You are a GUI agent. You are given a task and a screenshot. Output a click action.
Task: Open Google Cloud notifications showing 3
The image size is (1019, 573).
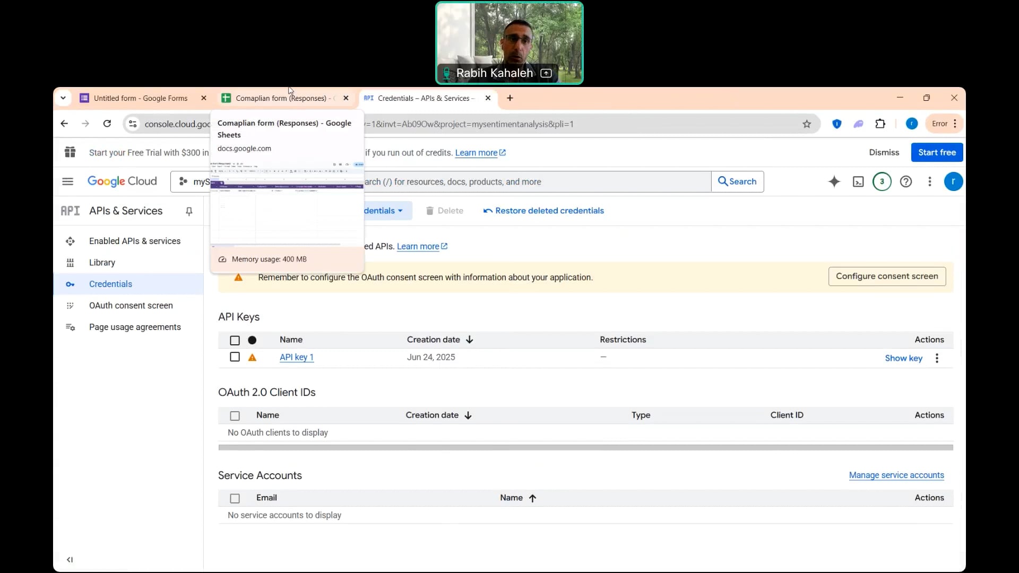(x=882, y=181)
